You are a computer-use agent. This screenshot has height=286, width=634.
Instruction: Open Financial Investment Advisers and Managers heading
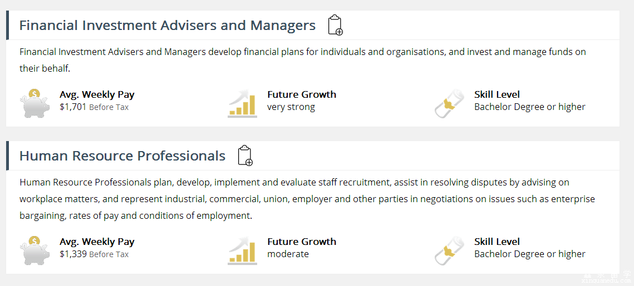click(x=168, y=26)
